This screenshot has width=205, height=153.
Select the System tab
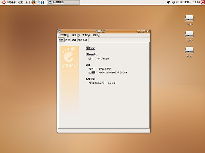(61, 40)
